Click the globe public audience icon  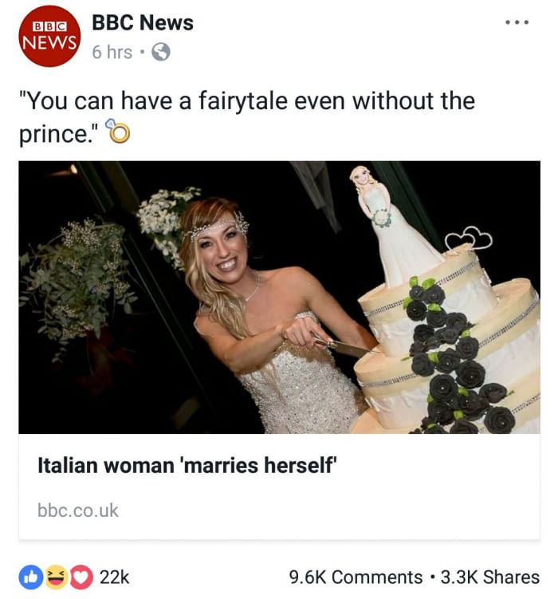(x=161, y=52)
